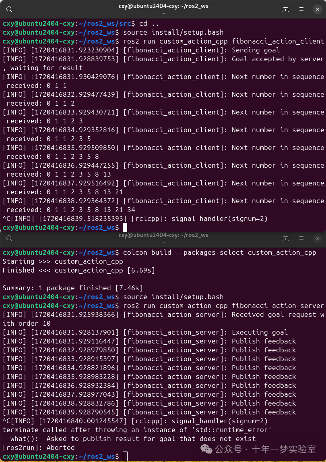Click the 'Sending goal' log message
The height and width of the screenshot is (462, 326).
coord(256,50)
